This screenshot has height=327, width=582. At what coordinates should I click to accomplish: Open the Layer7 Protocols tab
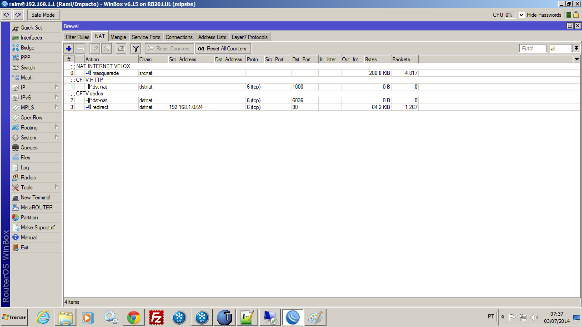point(250,37)
